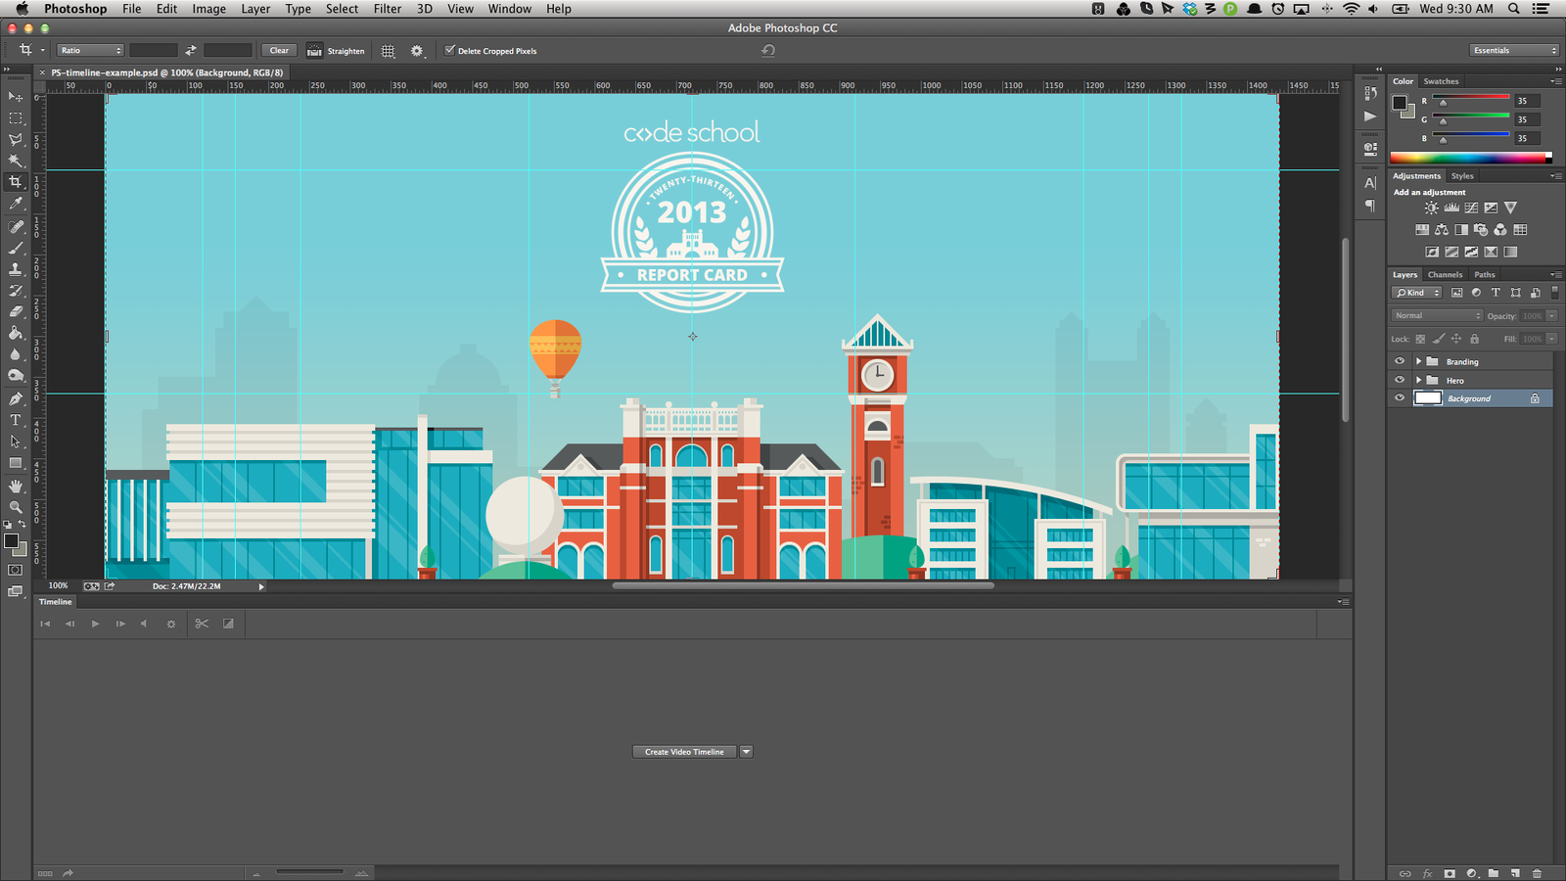Viewport: 1566px width, 881px height.
Task: Select the Brush tool
Action: pos(16,248)
